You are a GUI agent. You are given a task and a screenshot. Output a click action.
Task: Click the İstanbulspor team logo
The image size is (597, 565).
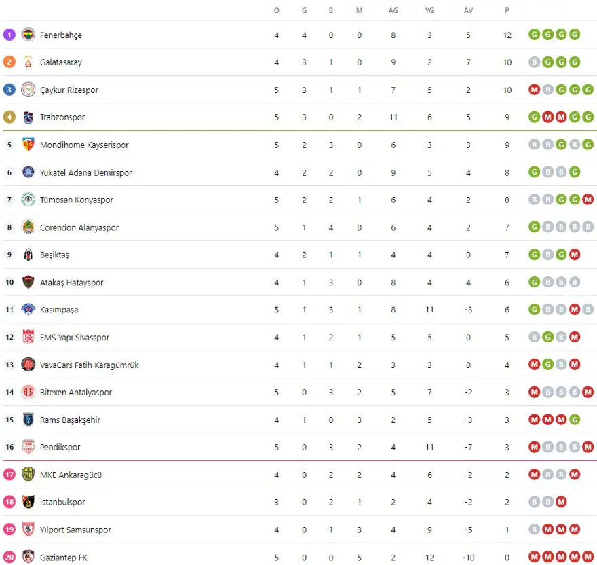[28, 503]
